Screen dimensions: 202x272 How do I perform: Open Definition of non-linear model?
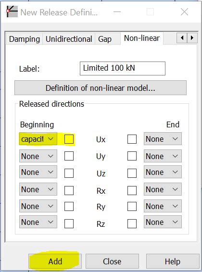101,88
